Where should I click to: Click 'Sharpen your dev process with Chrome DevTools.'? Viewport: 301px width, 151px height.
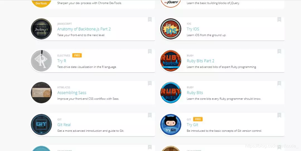coord(89,3)
